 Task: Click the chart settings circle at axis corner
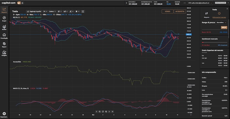point(191,115)
